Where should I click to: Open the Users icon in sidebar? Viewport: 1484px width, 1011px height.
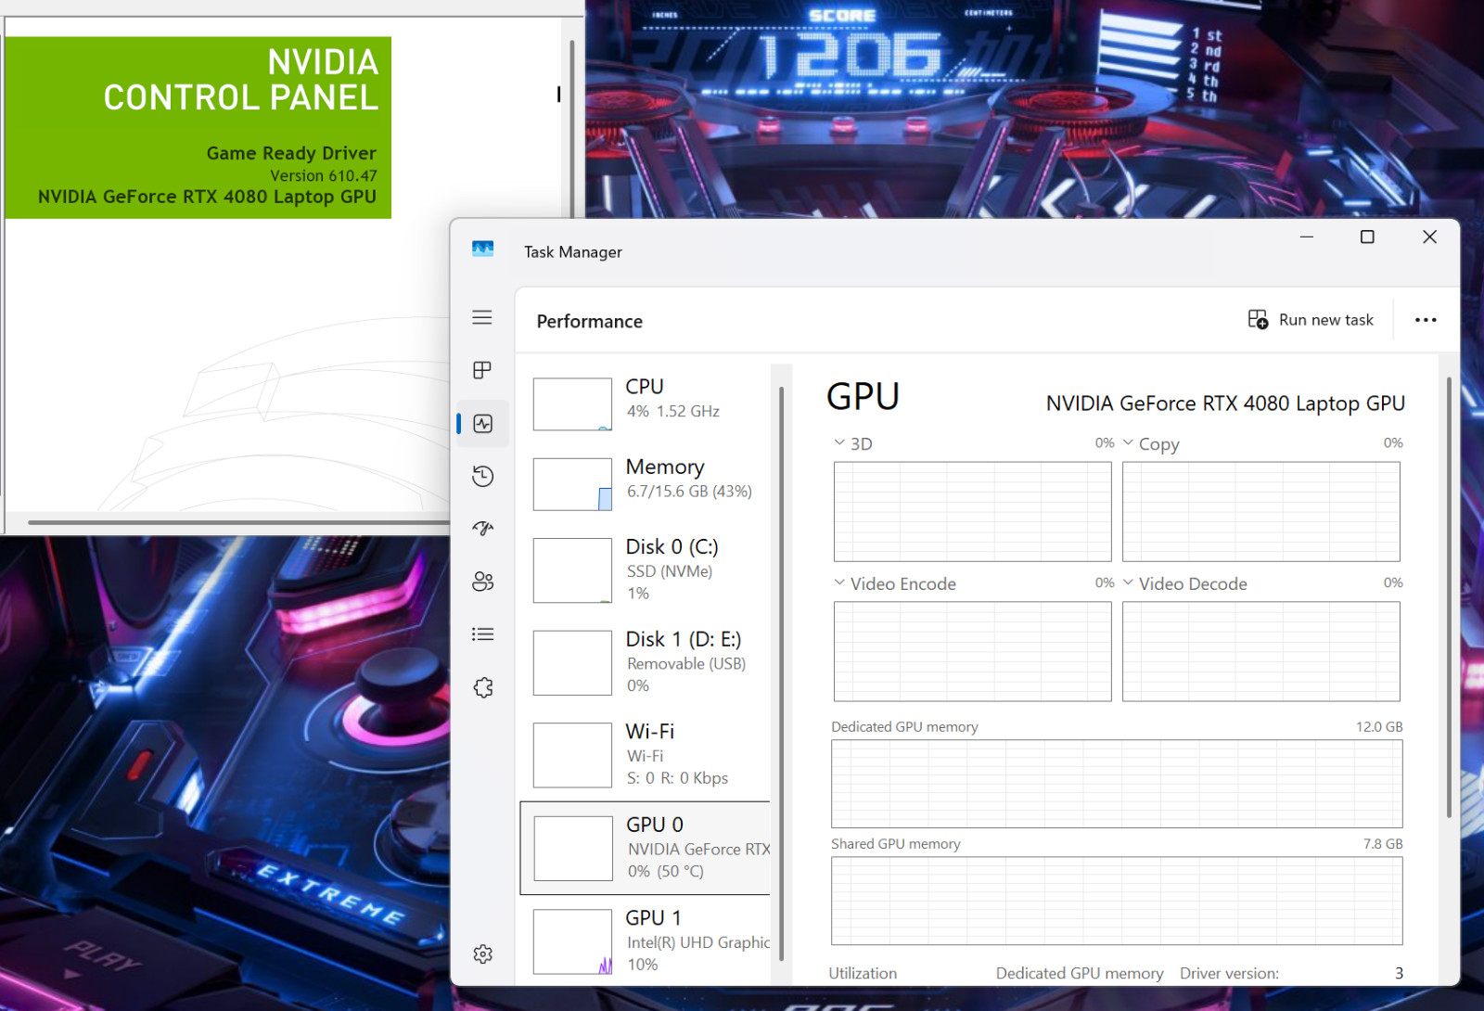click(482, 582)
